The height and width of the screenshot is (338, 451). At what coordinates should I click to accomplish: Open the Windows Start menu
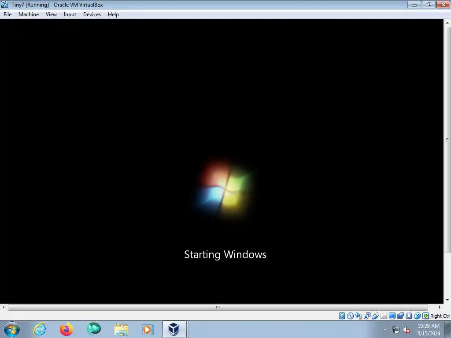12,329
